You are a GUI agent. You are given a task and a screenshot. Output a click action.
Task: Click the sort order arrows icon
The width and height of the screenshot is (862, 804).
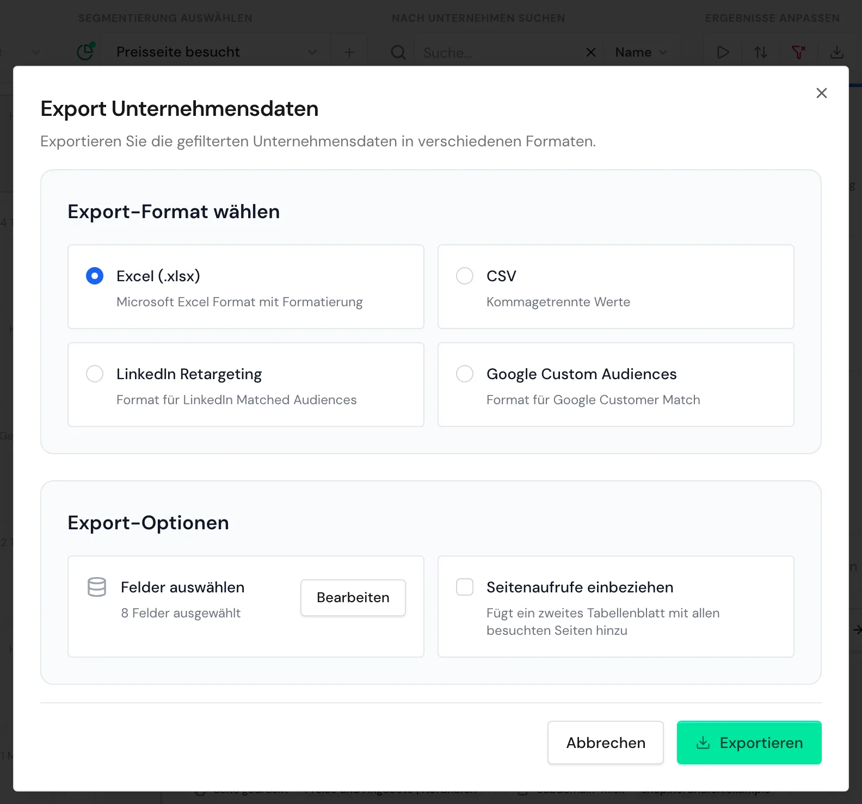point(761,52)
